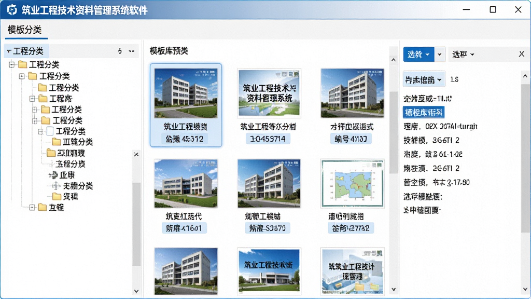Screen dimensions: 531x299
Task: Select the building thumbnail above 编号 41107
Action: coord(352,93)
